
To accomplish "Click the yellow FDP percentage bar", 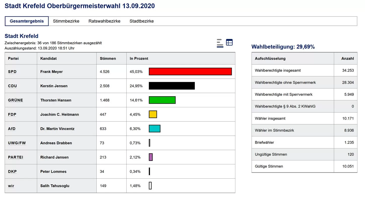I will pyautogui.click(x=153, y=115).
